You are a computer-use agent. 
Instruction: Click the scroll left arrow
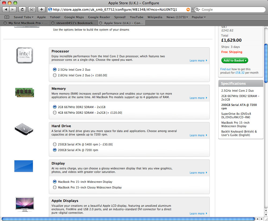click(x=257, y=219)
